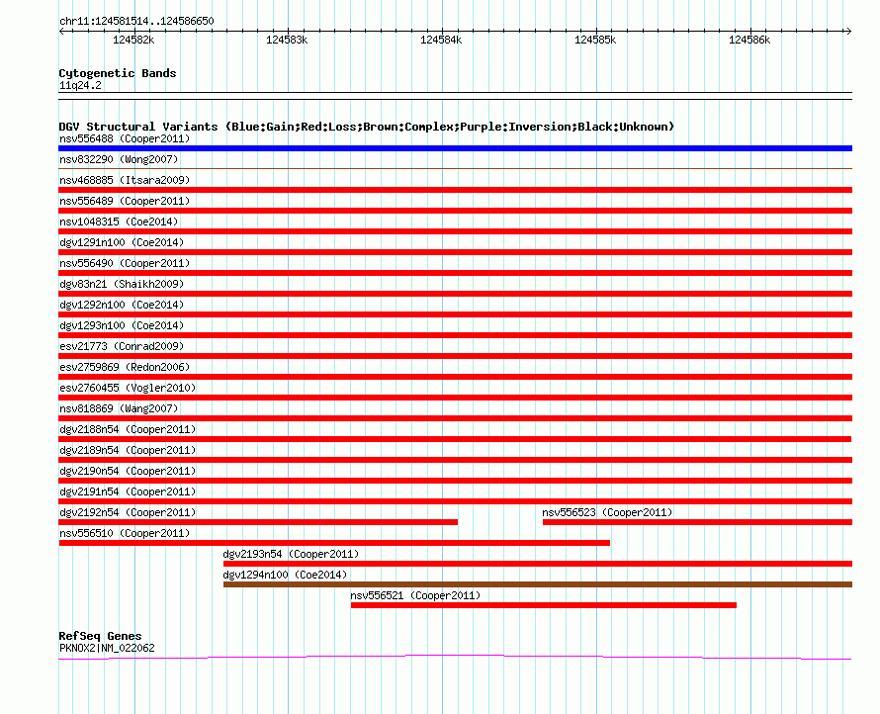Screen dimensions: 880x714
Task: Click nsv556489 (Cooper2011) label
Action: pos(125,201)
